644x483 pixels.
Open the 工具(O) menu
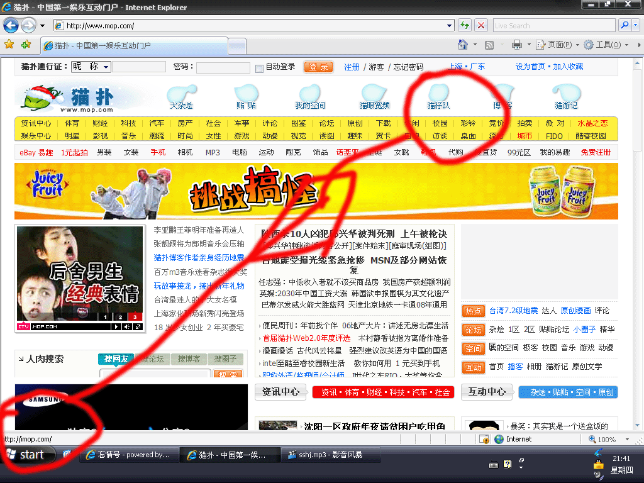(x=606, y=45)
